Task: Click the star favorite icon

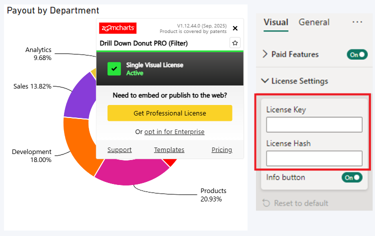Action: click(235, 43)
